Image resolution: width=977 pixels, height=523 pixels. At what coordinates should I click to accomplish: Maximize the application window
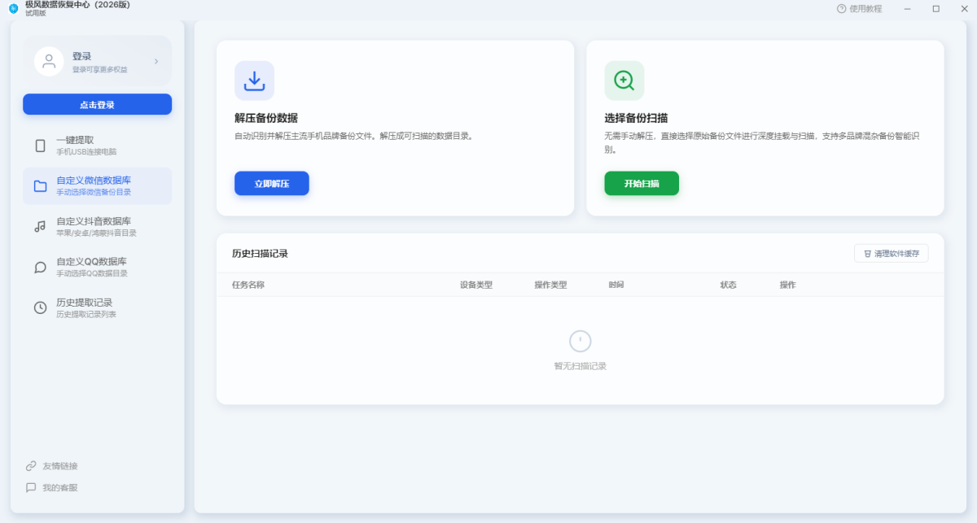(x=935, y=9)
